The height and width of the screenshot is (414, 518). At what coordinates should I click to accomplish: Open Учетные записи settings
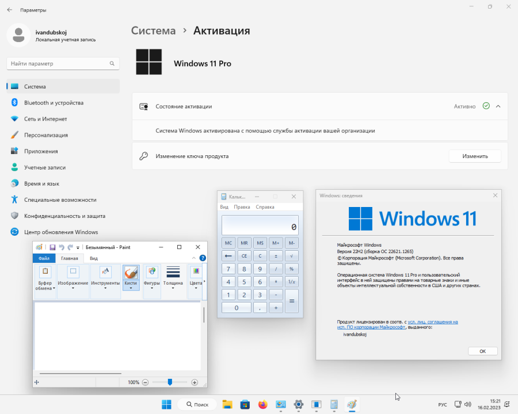click(63, 167)
